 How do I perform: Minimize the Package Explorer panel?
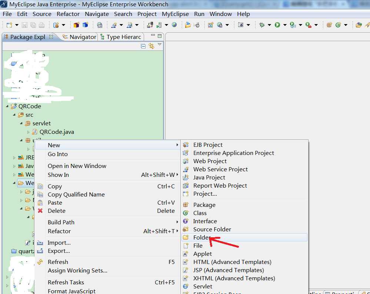[153, 35]
